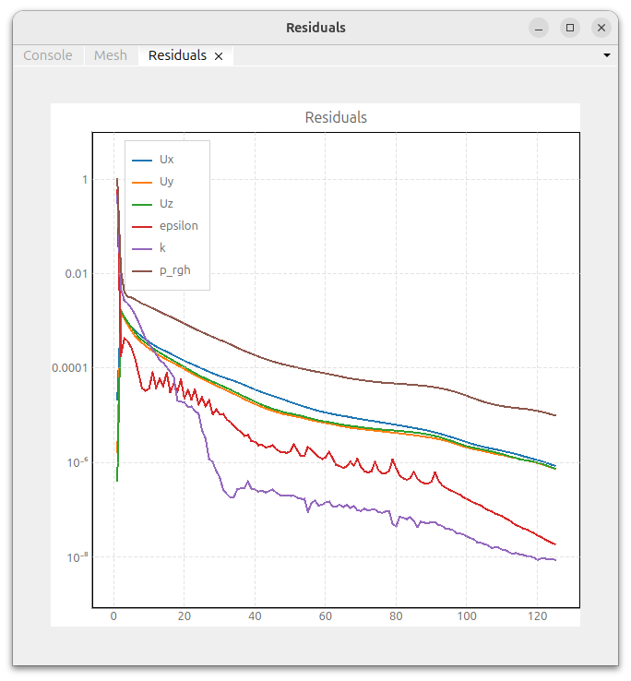Image resolution: width=631 pixels, height=681 pixels.
Task: Click the window title bar text Residuals
Action: [x=315, y=28]
